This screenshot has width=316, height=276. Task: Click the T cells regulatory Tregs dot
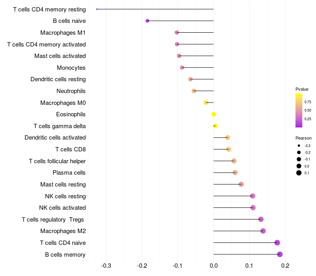coord(261,219)
